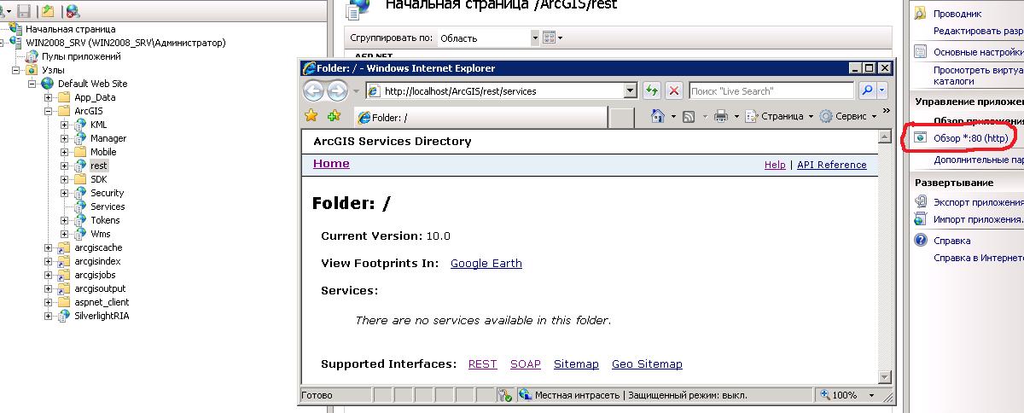Open the search provider dropdown arrow
This screenshot has height=413, width=1024.
click(x=882, y=90)
